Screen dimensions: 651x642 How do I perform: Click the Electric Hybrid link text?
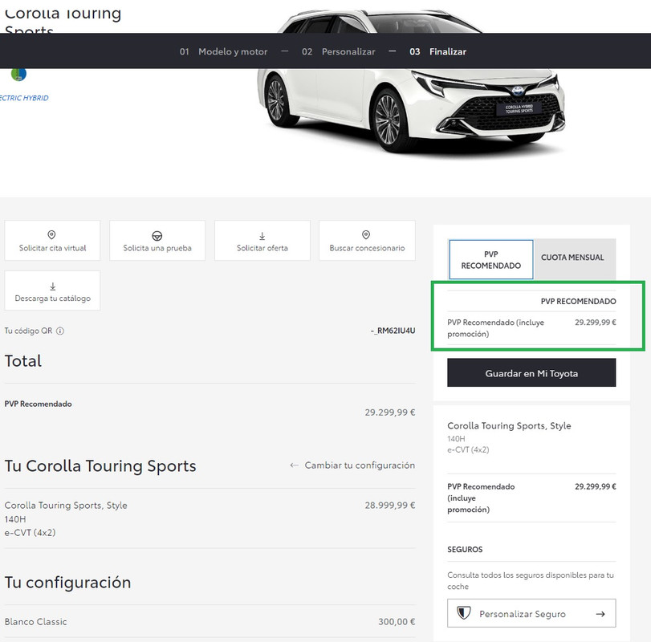click(x=24, y=98)
